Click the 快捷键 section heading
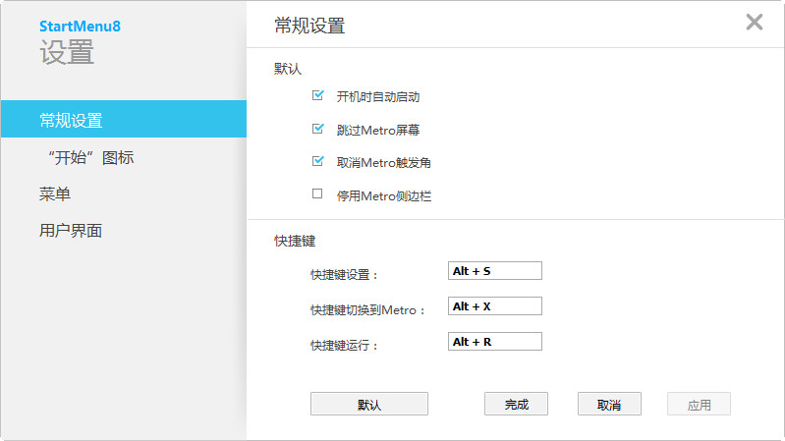This screenshot has height=441, width=785. point(295,240)
